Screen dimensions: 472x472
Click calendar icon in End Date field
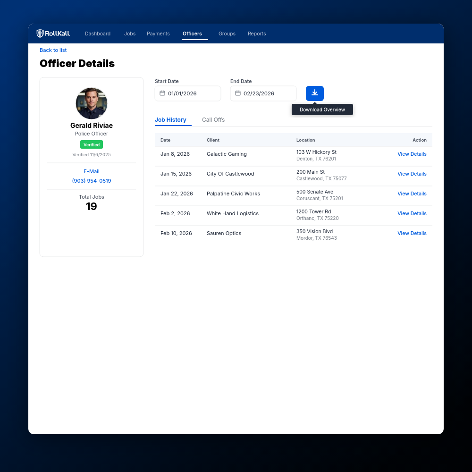(238, 93)
